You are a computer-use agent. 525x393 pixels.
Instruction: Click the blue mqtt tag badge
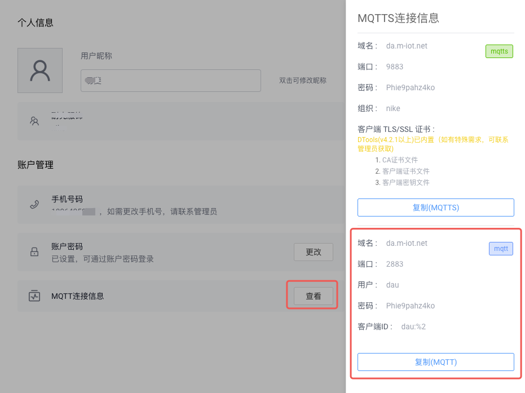click(x=501, y=249)
